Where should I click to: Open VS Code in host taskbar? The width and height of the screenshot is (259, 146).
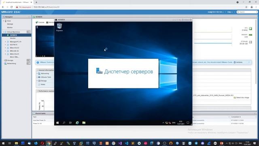pos(127,143)
